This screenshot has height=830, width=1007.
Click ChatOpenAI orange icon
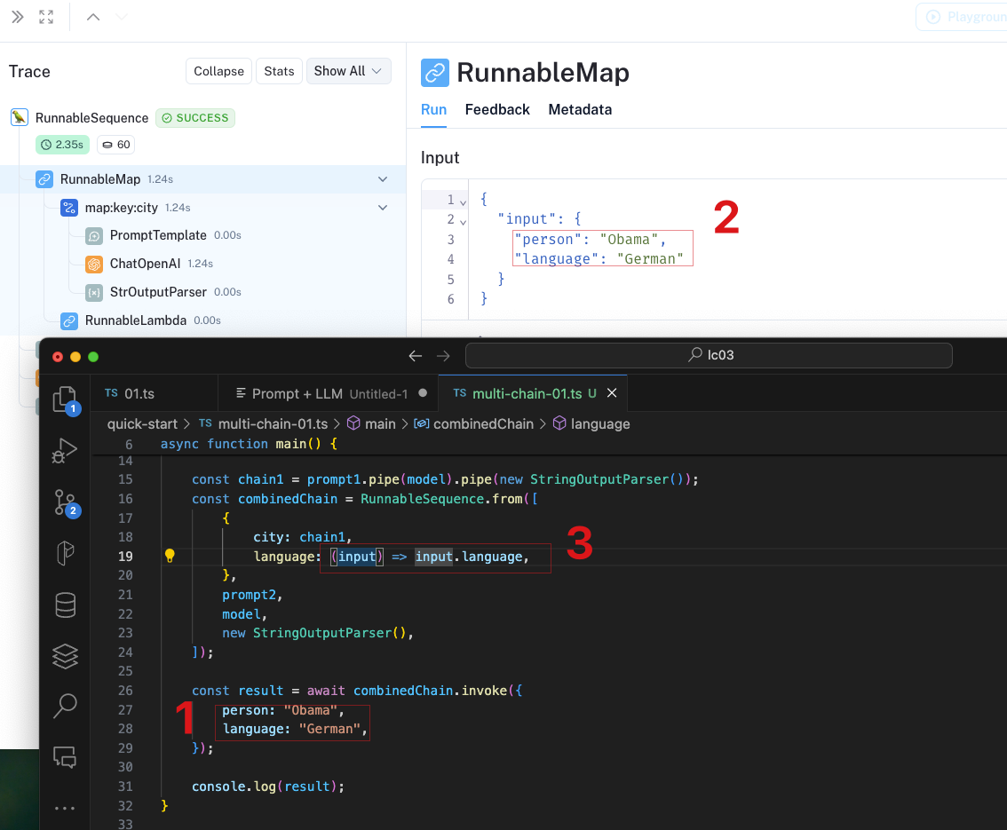(94, 264)
